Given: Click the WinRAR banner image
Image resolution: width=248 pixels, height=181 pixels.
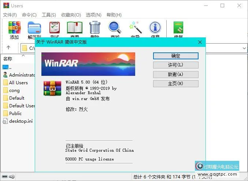Looking at the screenshot, I should coord(88,64).
